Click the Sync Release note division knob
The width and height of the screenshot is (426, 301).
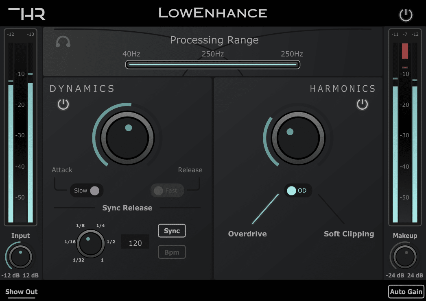coord(90,243)
